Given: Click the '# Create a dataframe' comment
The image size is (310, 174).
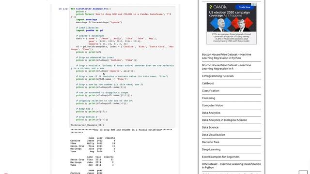Looking at the screenshot, I should point(90,36).
